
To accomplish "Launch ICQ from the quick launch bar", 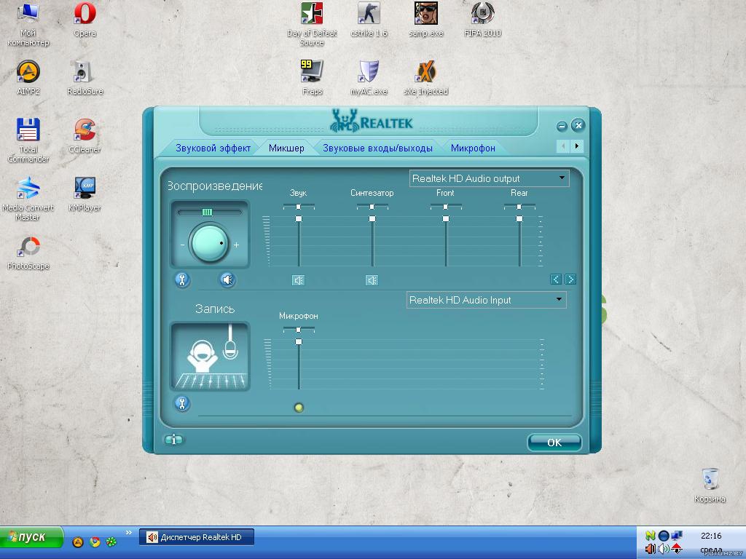I will pyautogui.click(x=111, y=542).
